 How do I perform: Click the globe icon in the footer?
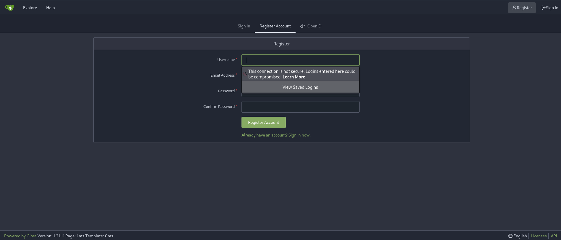pyautogui.click(x=510, y=236)
